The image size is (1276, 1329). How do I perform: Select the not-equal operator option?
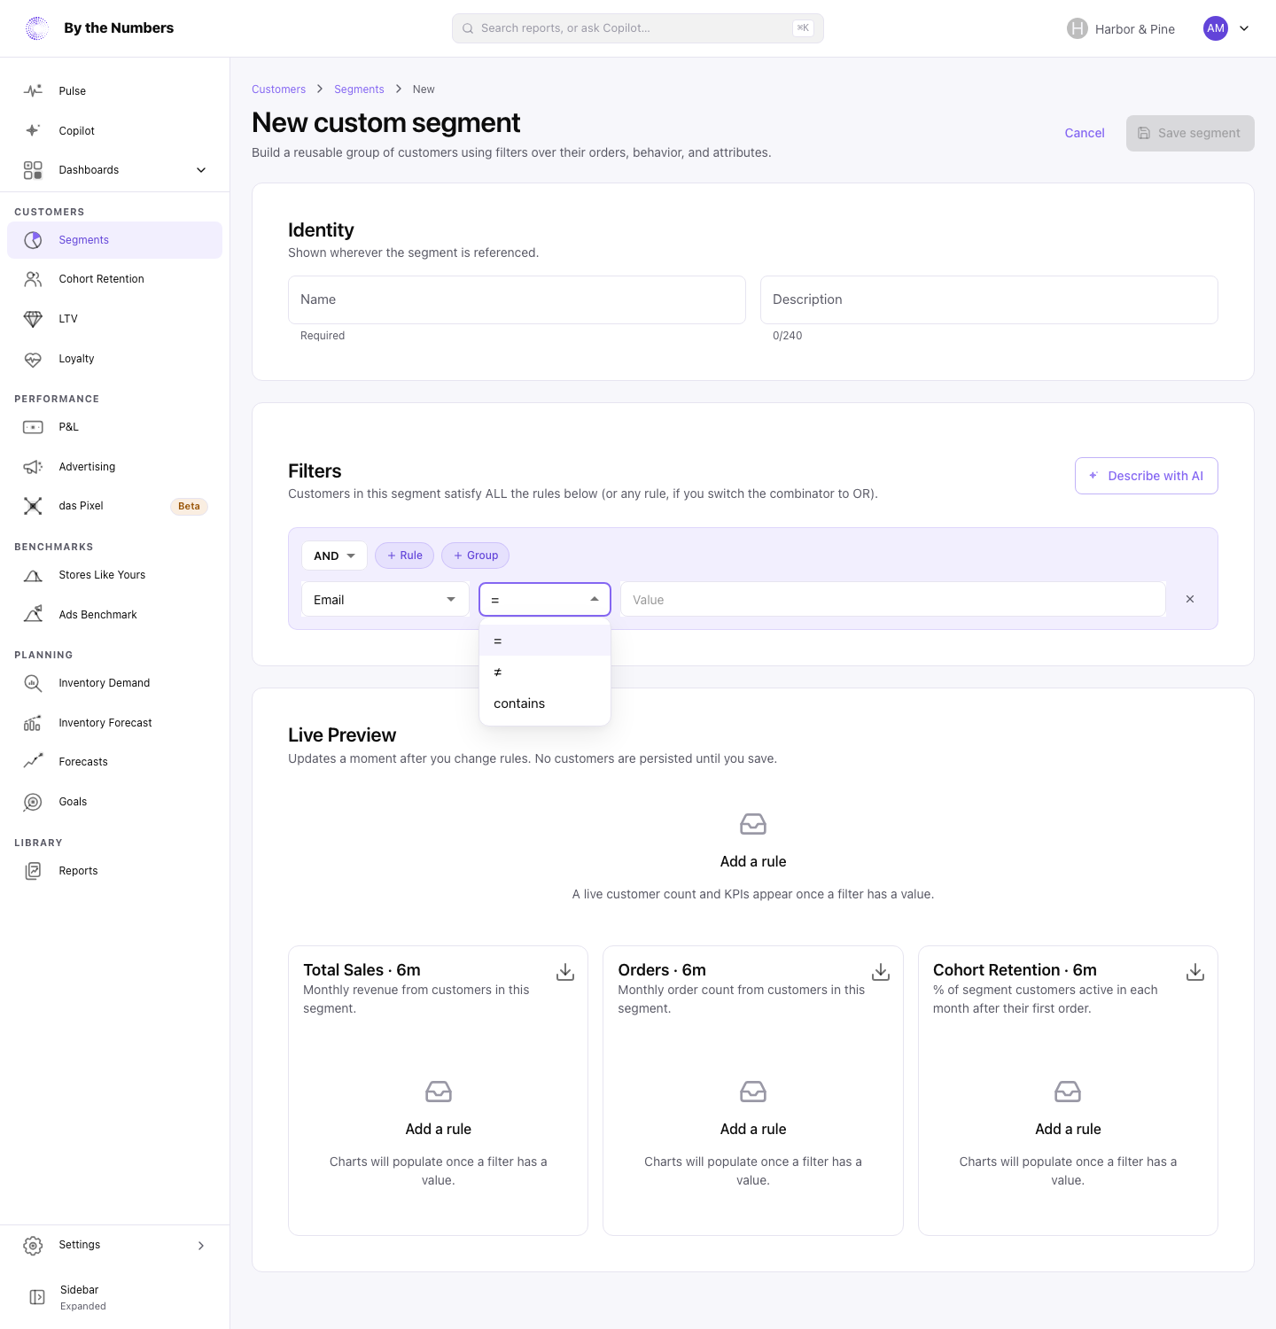click(545, 672)
